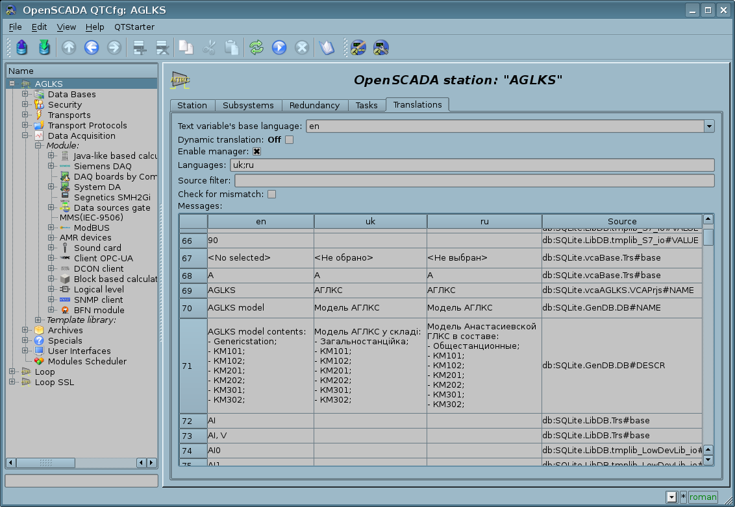Screen dimensions: 735x507
Task: Toggle the Dynamic translation checkbox
Action: pyautogui.click(x=289, y=139)
